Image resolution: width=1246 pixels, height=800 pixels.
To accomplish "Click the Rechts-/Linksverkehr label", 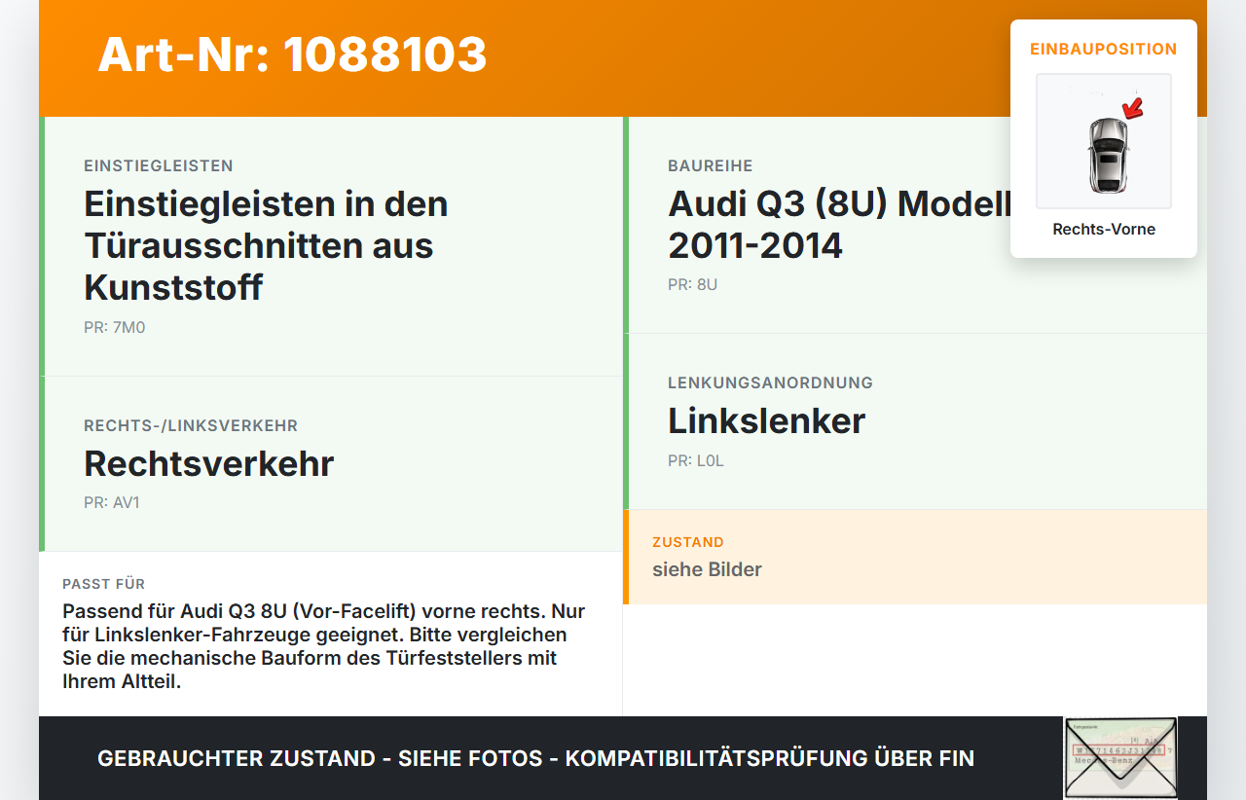I will pyautogui.click(x=191, y=426).
